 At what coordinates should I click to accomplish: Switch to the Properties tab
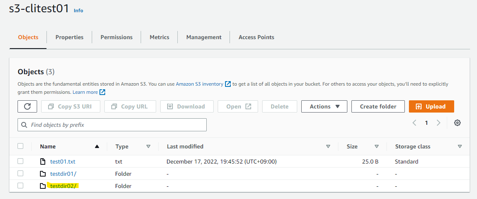point(69,37)
